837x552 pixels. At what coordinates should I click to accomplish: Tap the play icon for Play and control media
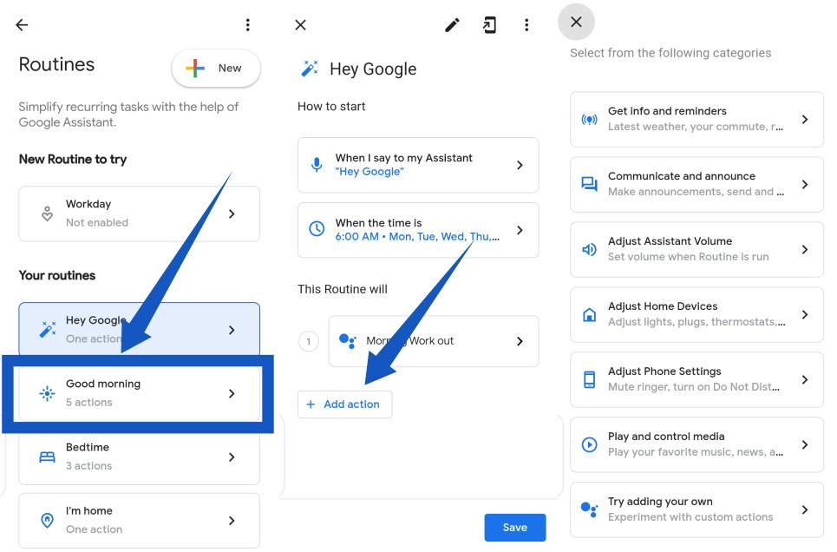coord(589,444)
